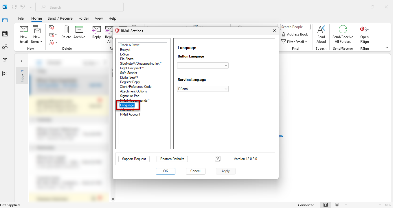
Task: Open the Filter Email dropdown
Action: pos(294,42)
